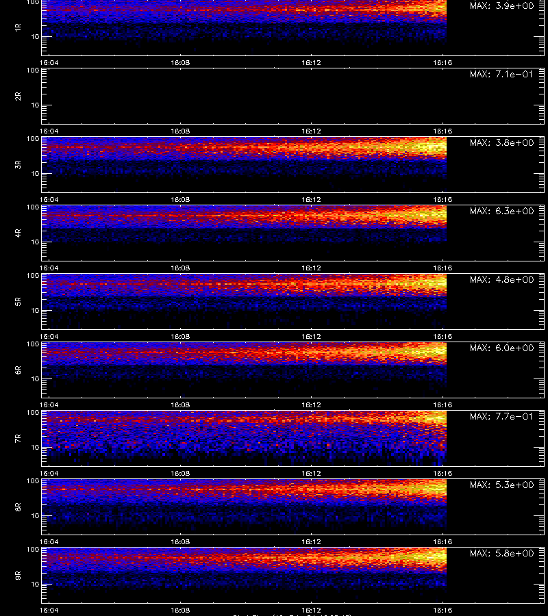
Task: Select the 16:08 label below the 6R panel
Action: pos(180,405)
